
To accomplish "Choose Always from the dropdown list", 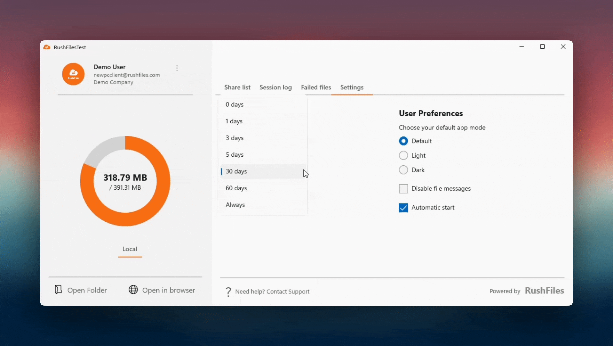I will pos(263,205).
